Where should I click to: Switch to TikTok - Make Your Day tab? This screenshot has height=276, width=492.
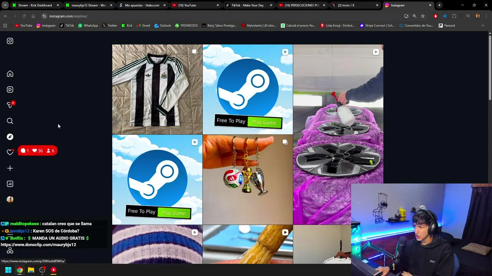249,5
